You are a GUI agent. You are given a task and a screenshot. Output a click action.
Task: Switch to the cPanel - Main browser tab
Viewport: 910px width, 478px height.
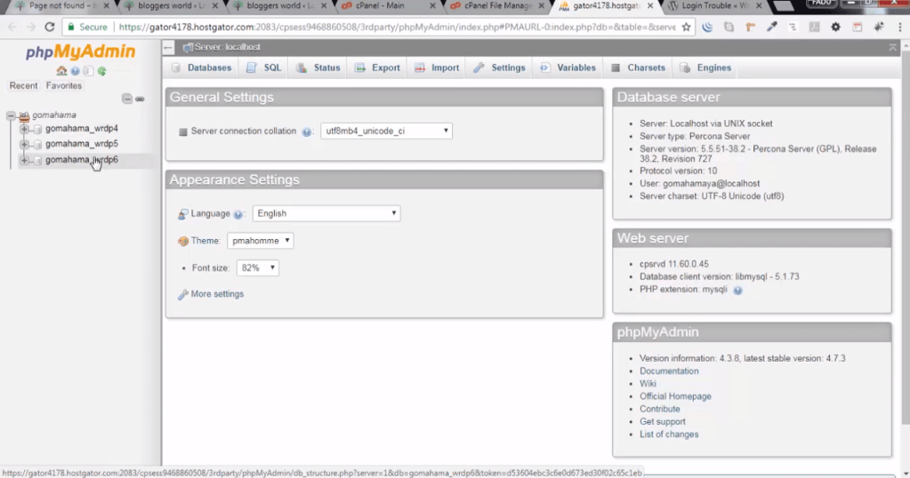pyautogui.click(x=388, y=6)
